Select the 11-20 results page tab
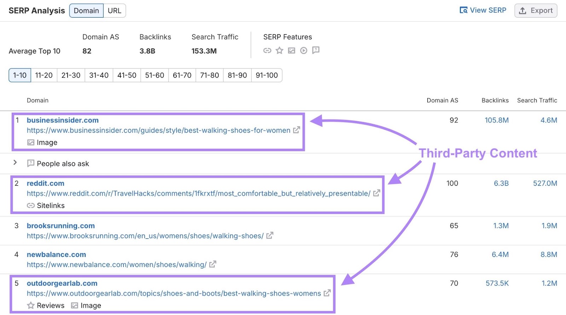Image resolution: width=566 pixels, height=315 pixels. pos(44,75)
